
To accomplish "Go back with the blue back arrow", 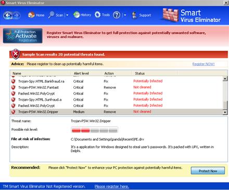I will pyautogui.click(x=8, y=16).
